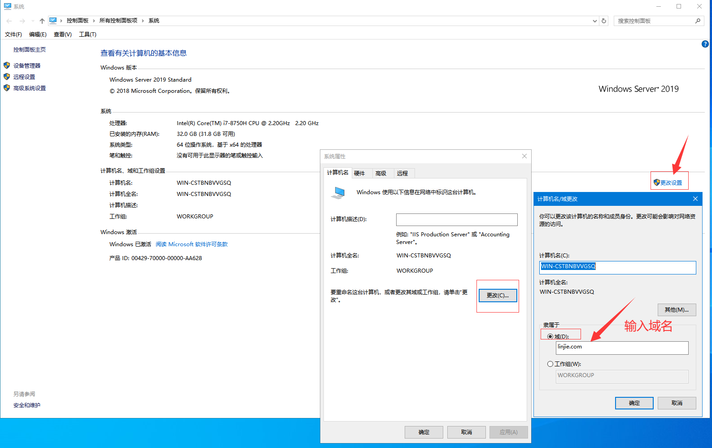
Task: Click the up-arrow navigation icon
Action: (x=42, y=21)
